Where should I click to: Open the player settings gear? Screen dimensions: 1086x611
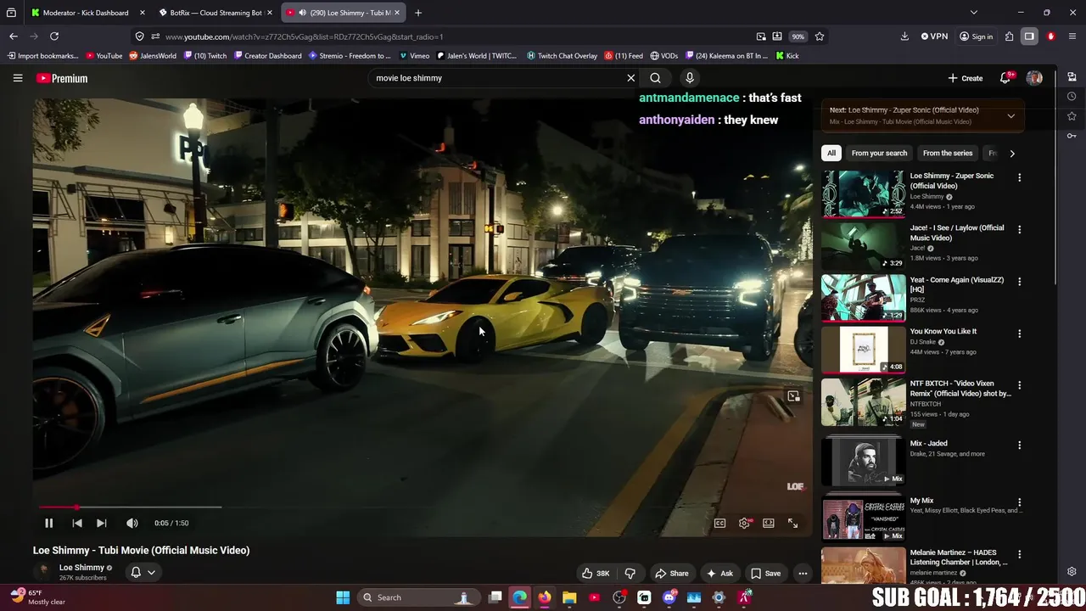click(x=744, y=524)
